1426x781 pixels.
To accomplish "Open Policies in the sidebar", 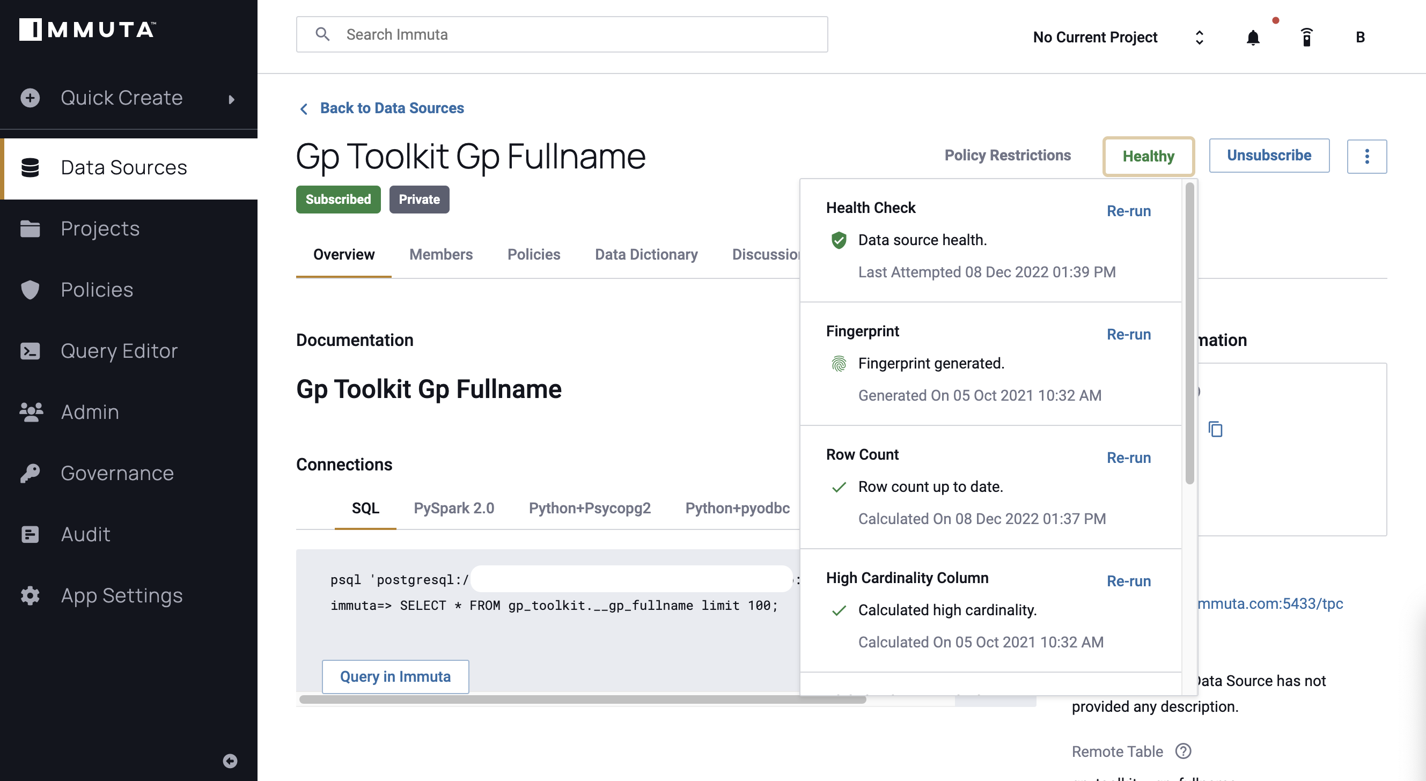I will point(128,290).
